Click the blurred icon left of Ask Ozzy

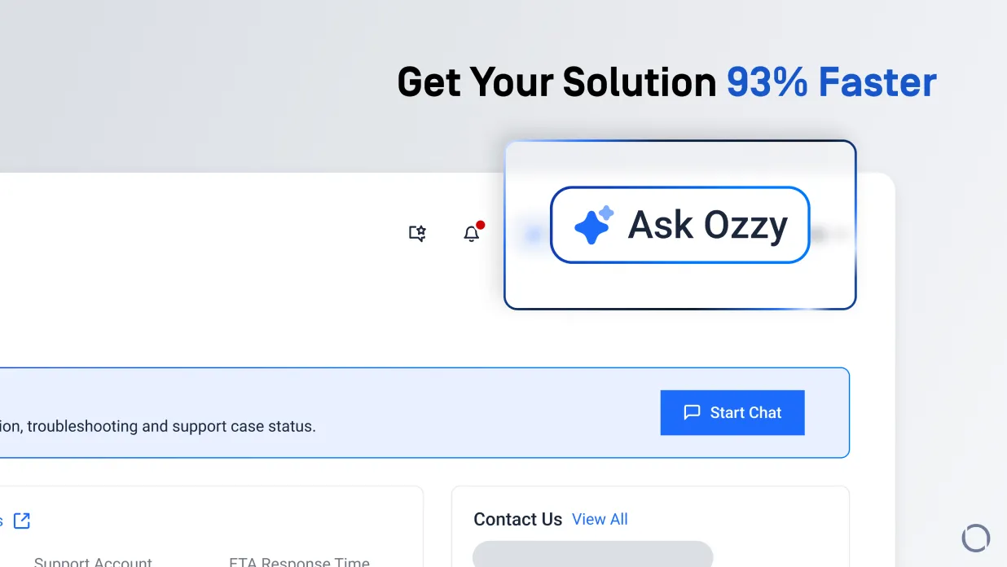[x=533, y=235]
